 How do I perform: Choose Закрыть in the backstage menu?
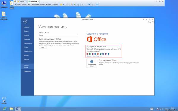pyautogui.click(x=26, y=59)
